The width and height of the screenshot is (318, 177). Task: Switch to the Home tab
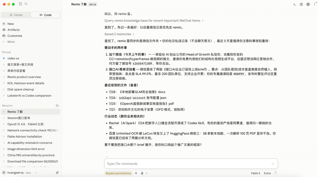pyautogui.click(x=16, y=15)
